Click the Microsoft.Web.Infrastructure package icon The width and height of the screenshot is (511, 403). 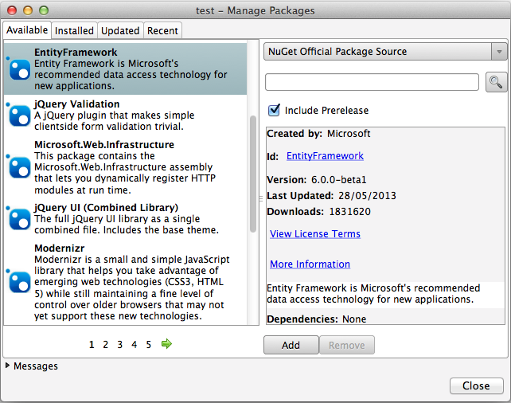point(20,167)
